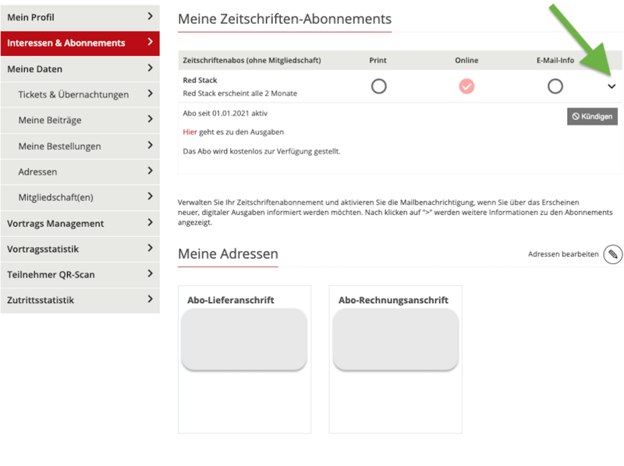The width and height of the screenshot is (624, 466).
Task: Expand the Meine Daten section
Action: pos(80,69)
